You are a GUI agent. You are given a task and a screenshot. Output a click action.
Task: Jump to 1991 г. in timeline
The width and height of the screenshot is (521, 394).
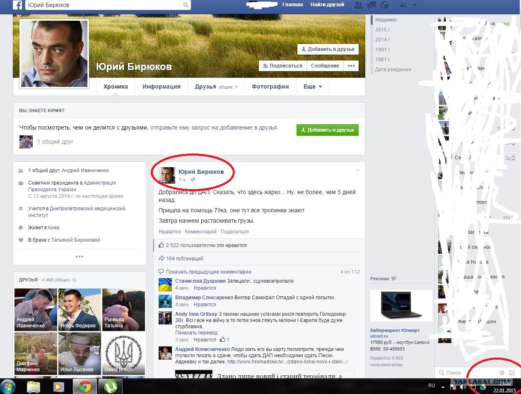click(383, 50)
